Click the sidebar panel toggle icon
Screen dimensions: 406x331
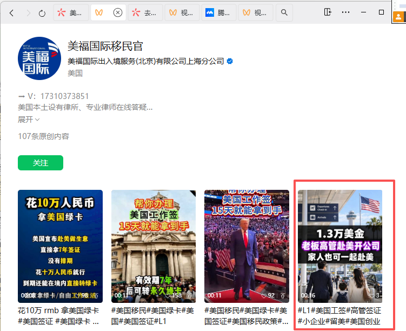[328, 12]
